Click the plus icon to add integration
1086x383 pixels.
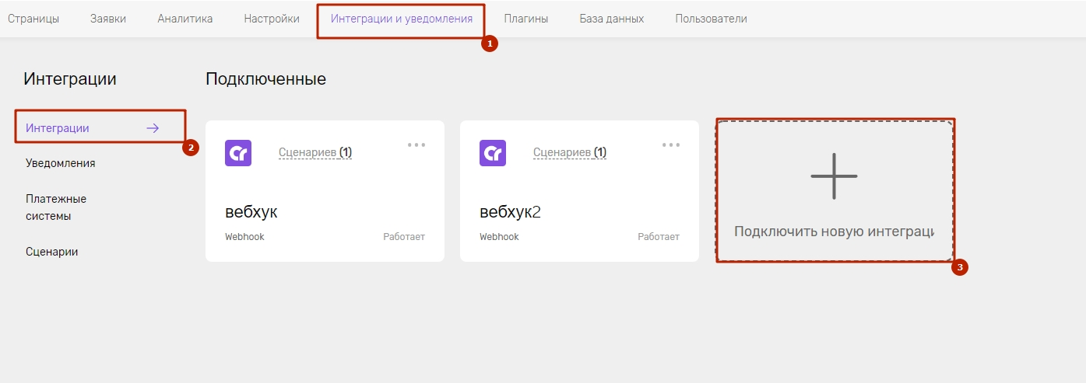[834, 176]
